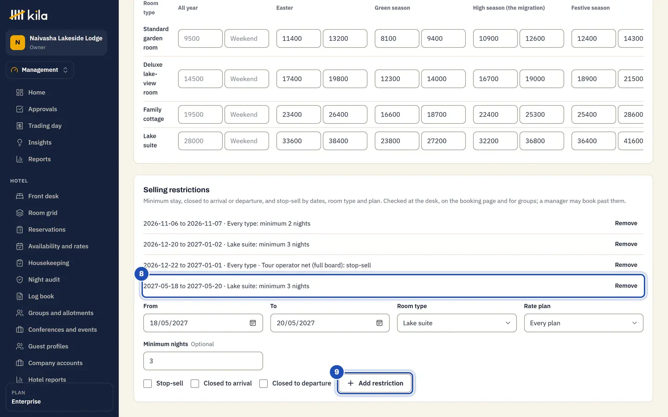Open calendar picker in From date field

click(253, 323)
